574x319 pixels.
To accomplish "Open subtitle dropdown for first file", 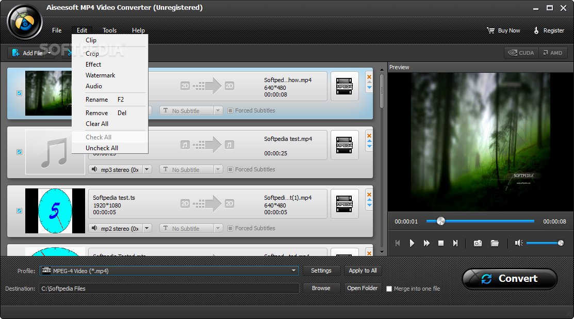I will [x=218, y=110].
